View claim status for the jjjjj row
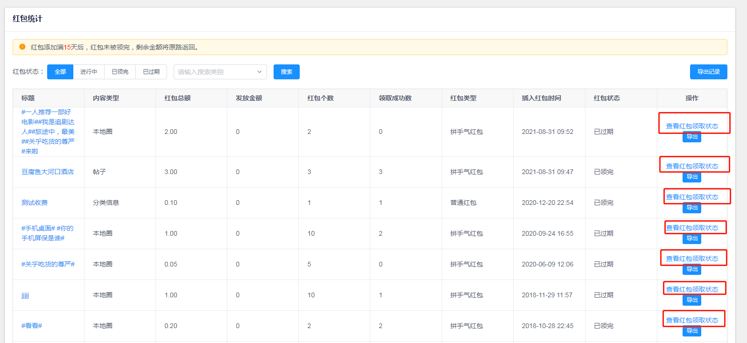 [692, 289]
